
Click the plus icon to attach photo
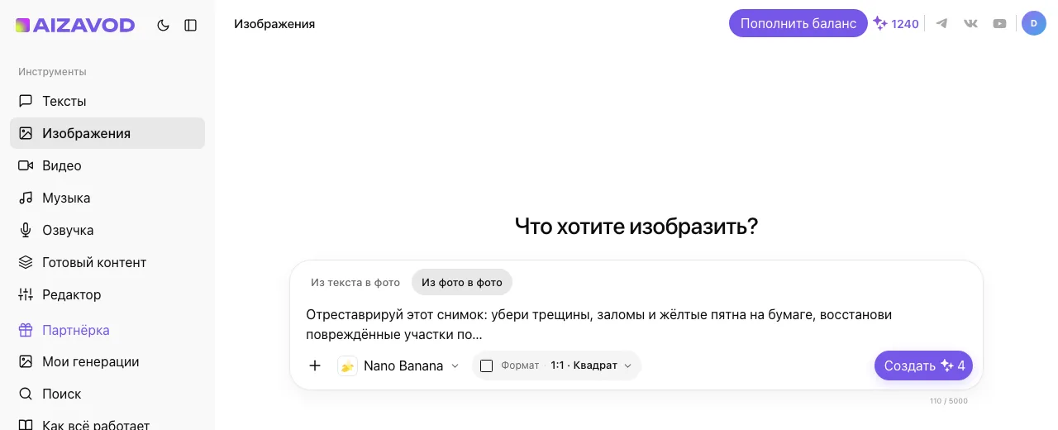315,365
